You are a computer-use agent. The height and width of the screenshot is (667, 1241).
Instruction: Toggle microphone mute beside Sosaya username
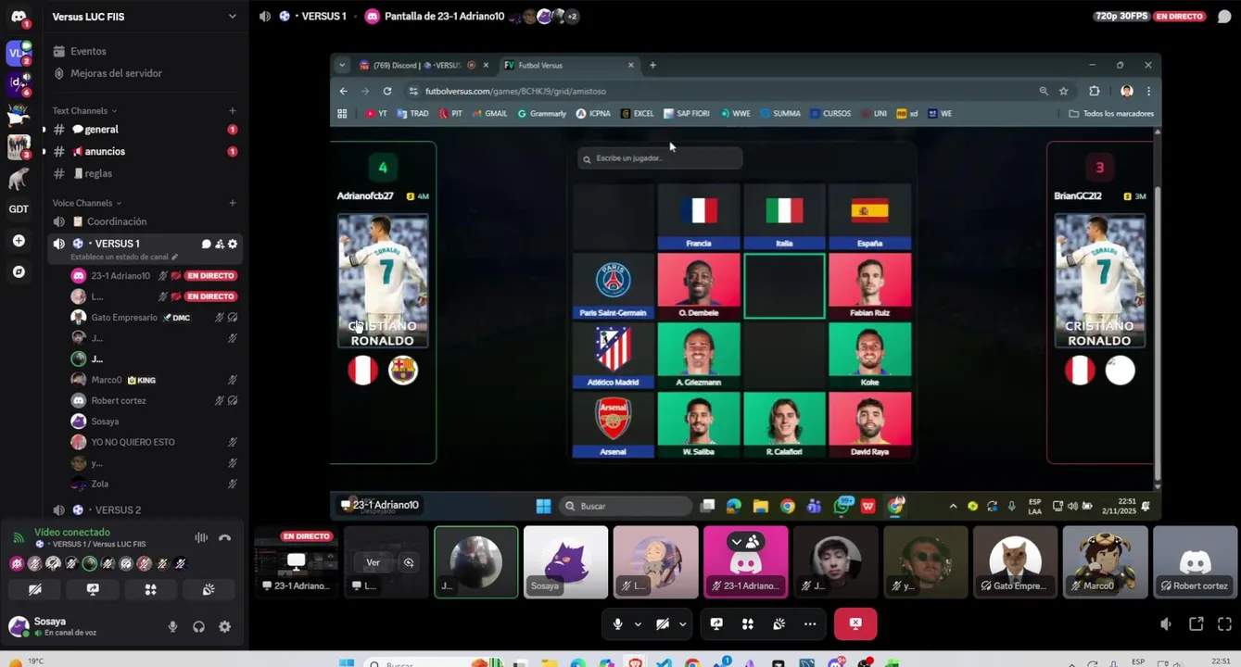[172, 627]
